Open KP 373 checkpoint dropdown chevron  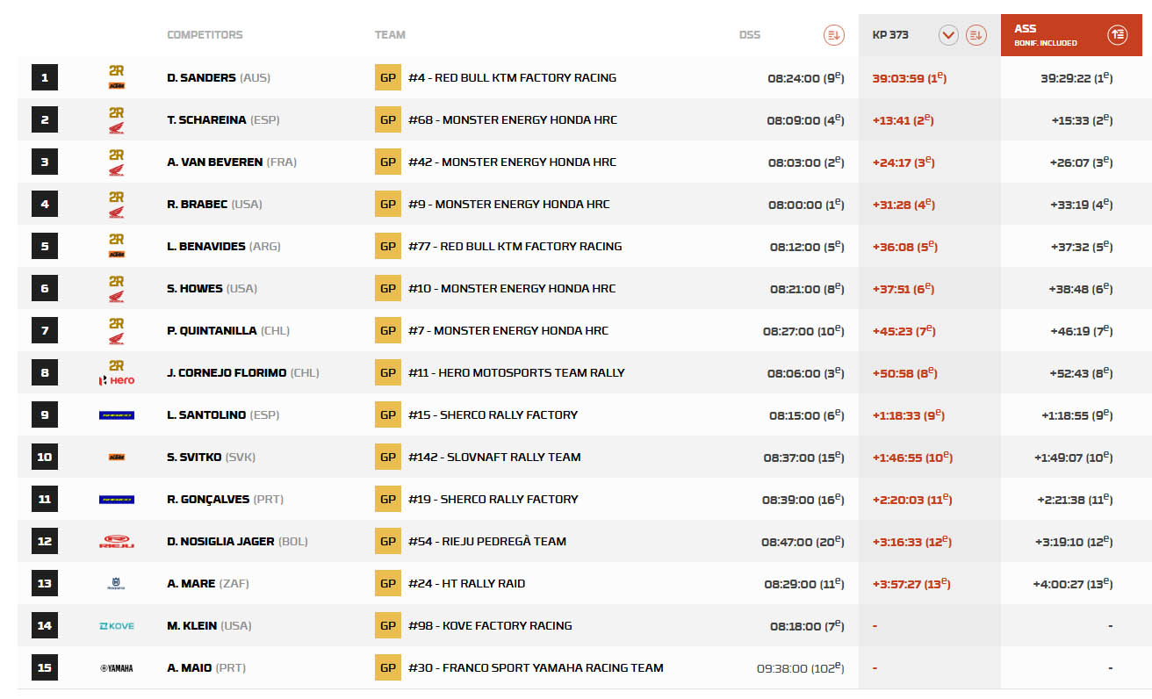[x=948, y=35]
